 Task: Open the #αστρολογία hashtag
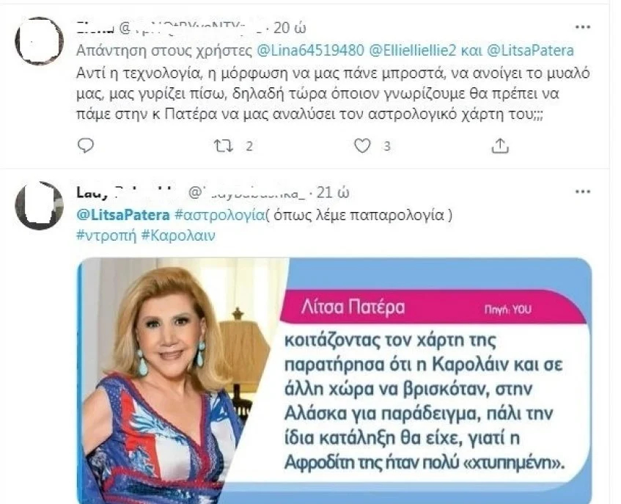click(x=219, y=215)
